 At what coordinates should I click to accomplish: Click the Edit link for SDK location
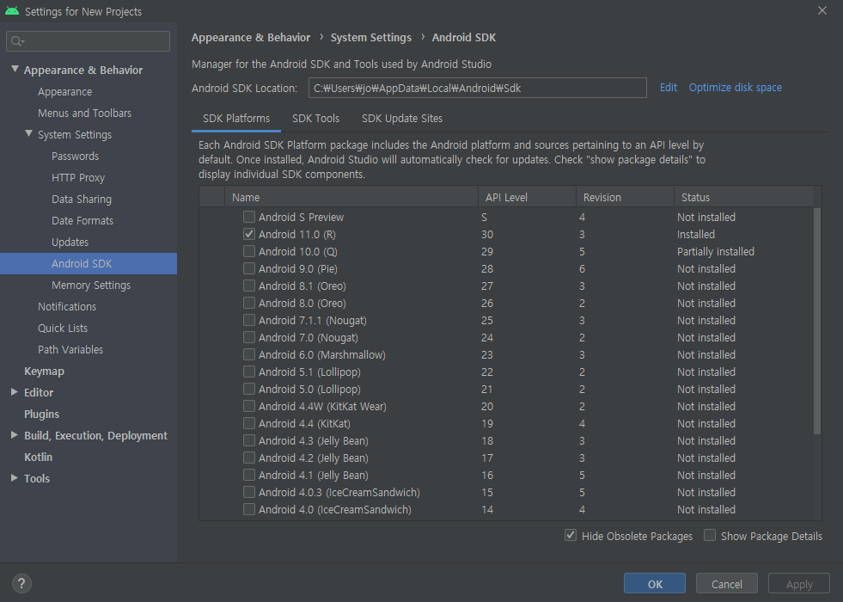(669, 88)
